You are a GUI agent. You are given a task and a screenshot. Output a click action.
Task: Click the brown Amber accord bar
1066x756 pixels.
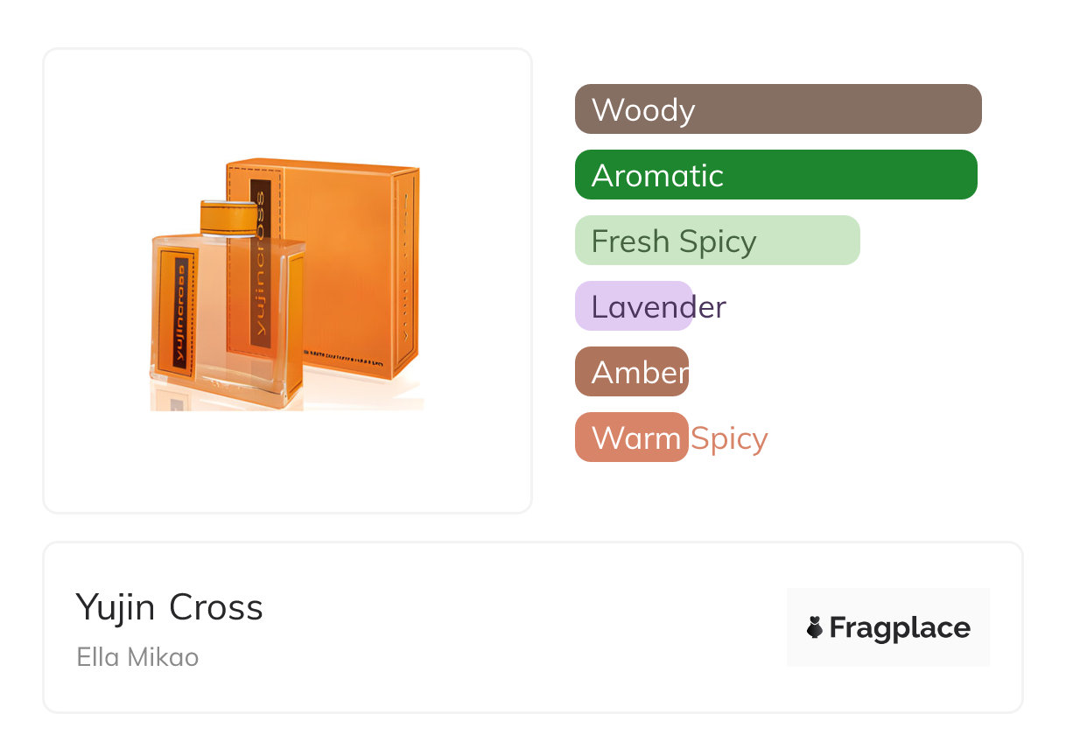click(x=631, y=372)
